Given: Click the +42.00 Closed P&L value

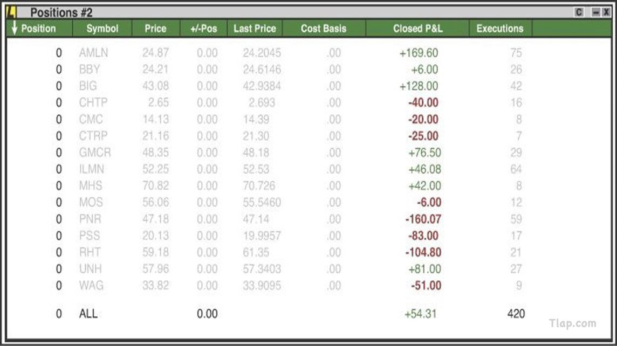Looking at the screenshot, I should 424,185.
